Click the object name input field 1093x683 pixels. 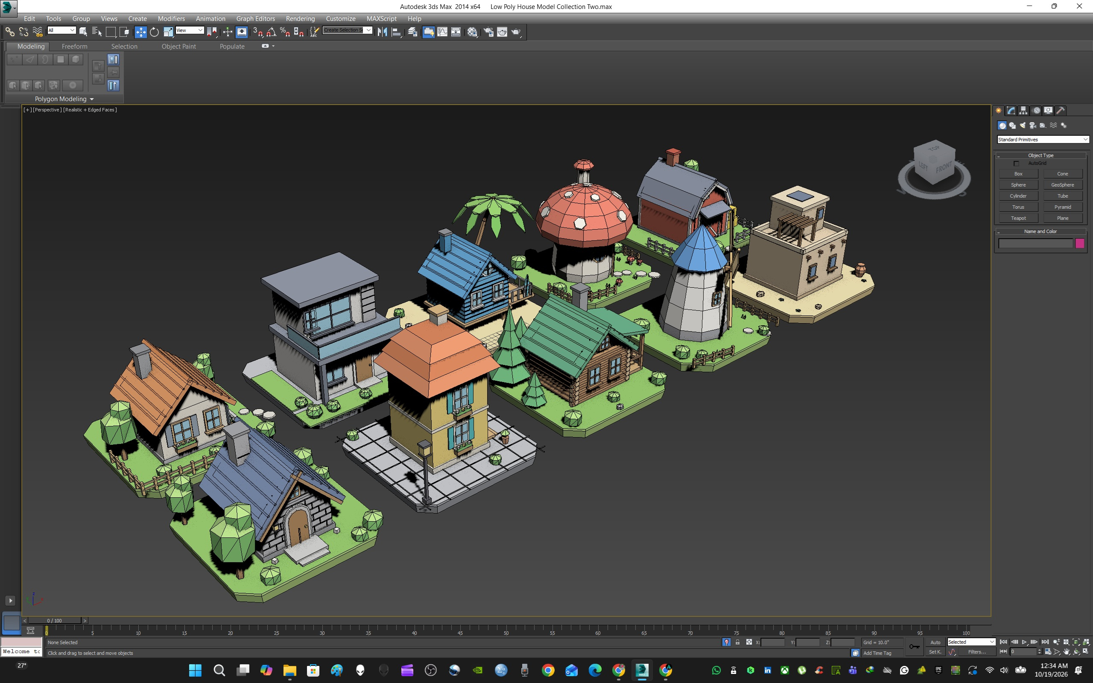pyautogui.click(x=1035, y=243)
